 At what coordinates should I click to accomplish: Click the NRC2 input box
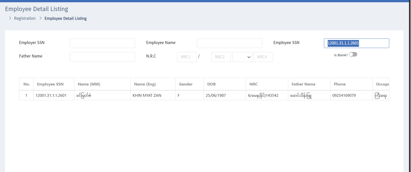pyautogui.click(x=221, y=57)
